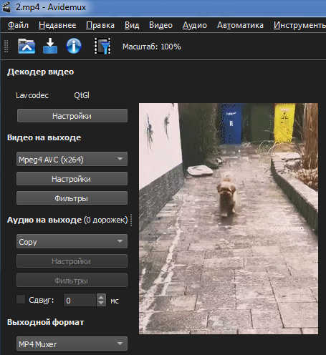Click disabled audio Фильтры button
Screen dimensions: 326x355
[x=72, y=281]
